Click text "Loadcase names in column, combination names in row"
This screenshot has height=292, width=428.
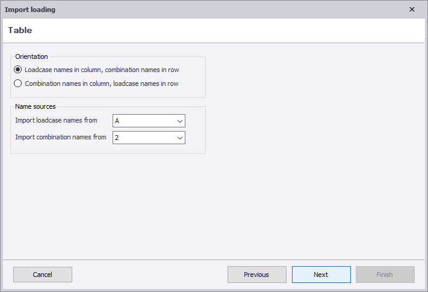pos(102,70)
